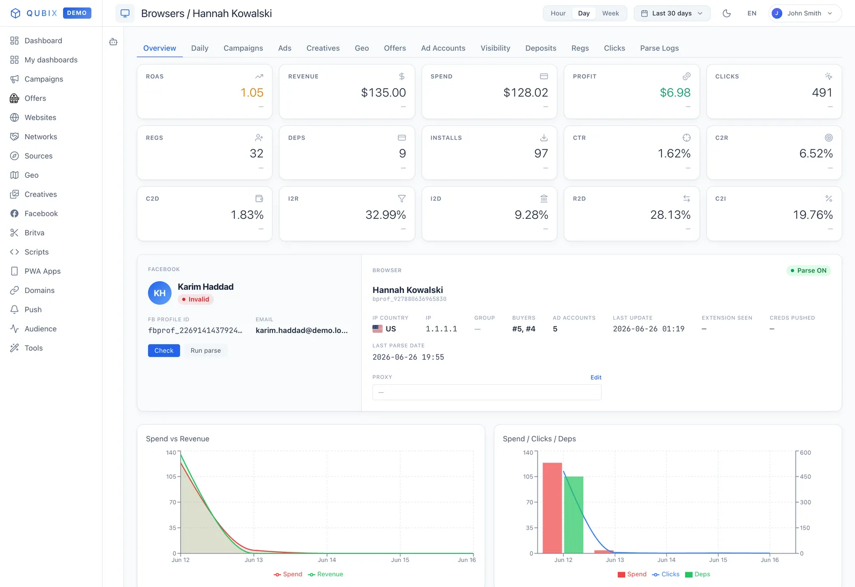
Task: Expand the John Smith user menu
Action: [x=805, y=13]
